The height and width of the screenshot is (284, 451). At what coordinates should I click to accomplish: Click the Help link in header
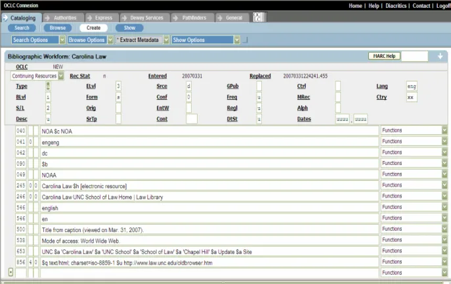click(x=374, y=6)
